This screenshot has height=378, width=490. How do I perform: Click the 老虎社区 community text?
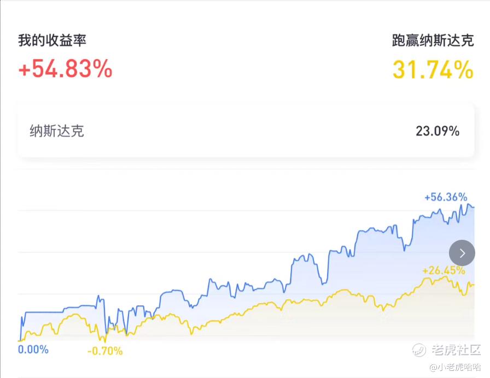(456, 350)
